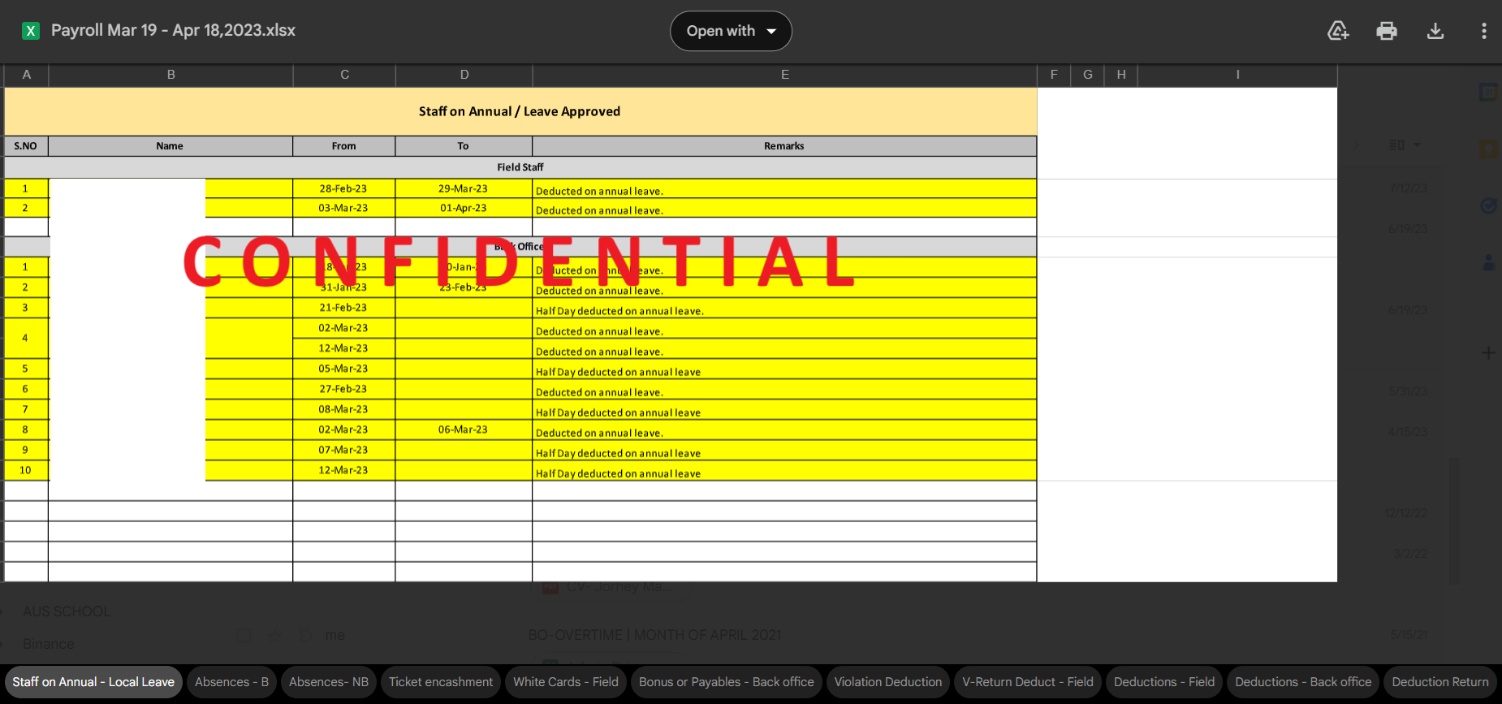Open the 'White Cards - Field' sheet tab
Image resolution: width=1502 pixels, height=704 pixels.
click(566, 682)
